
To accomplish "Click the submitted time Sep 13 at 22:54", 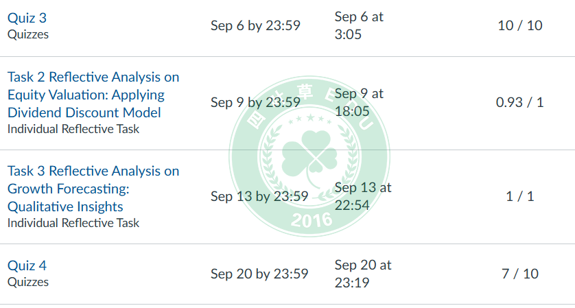I will pos(363,196).
